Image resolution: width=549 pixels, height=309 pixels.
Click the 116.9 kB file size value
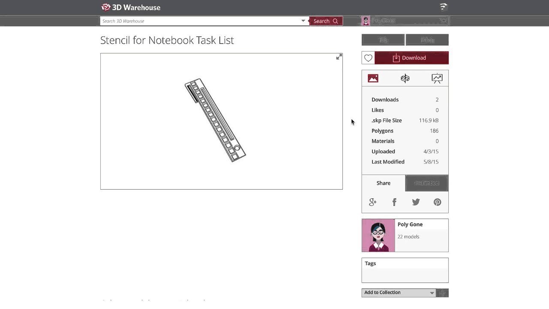click(428, 121)
